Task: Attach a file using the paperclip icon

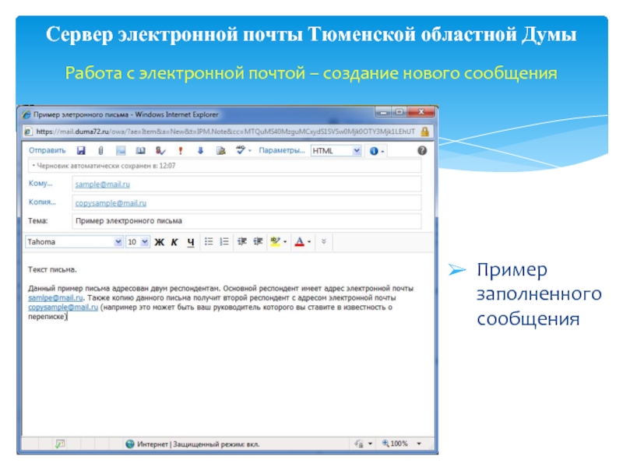Action: (x=100, y=151)
